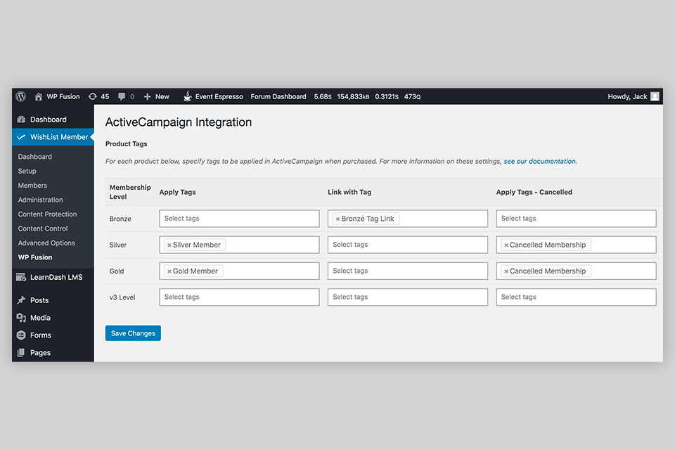Open Bronze Apply Tags select box
Screen dimensions: 675x450
(239, 219)
